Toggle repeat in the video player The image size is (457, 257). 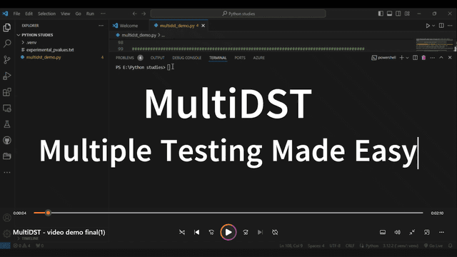(x=275, y=232)
